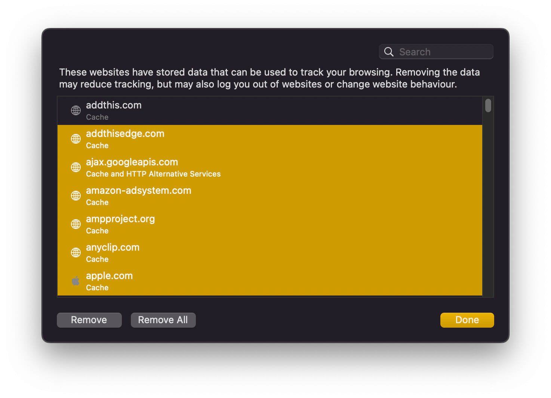The width and height of the screenshot is (551, 398).
Task: Click the globe icon beside ampproject.org
Action: pos(76,224)
